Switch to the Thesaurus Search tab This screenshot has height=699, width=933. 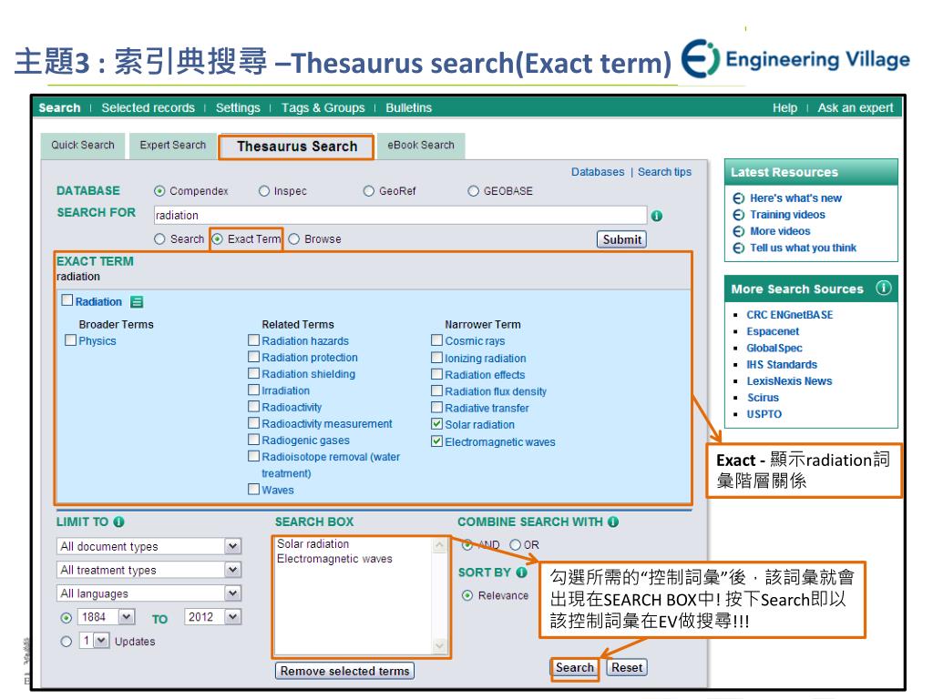point(297,147)
